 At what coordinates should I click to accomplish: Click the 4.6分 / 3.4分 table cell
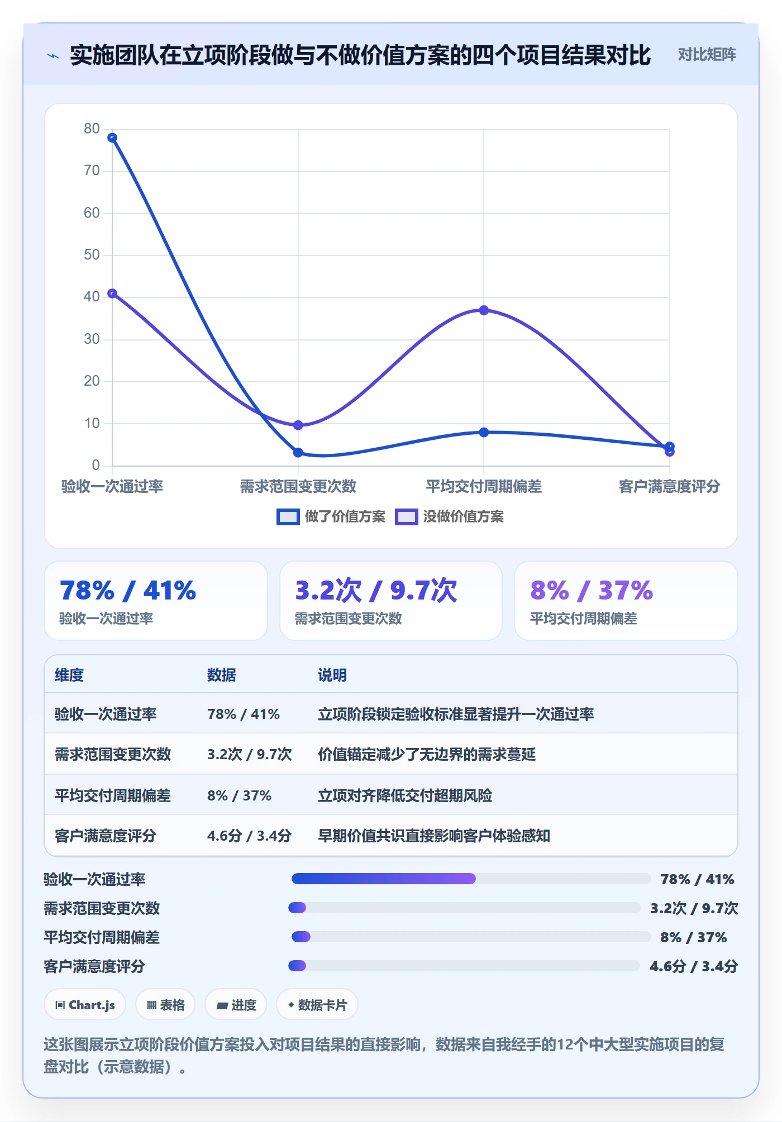tap(250, 836)
